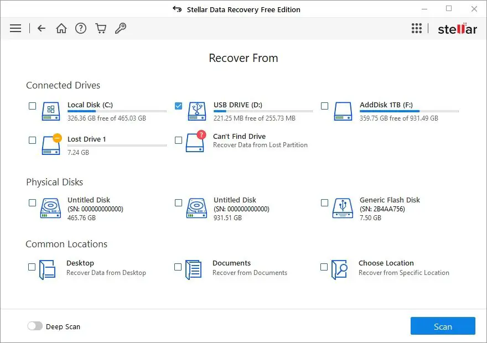Click the USB DRIVE (D:) icon

(197, 111)
